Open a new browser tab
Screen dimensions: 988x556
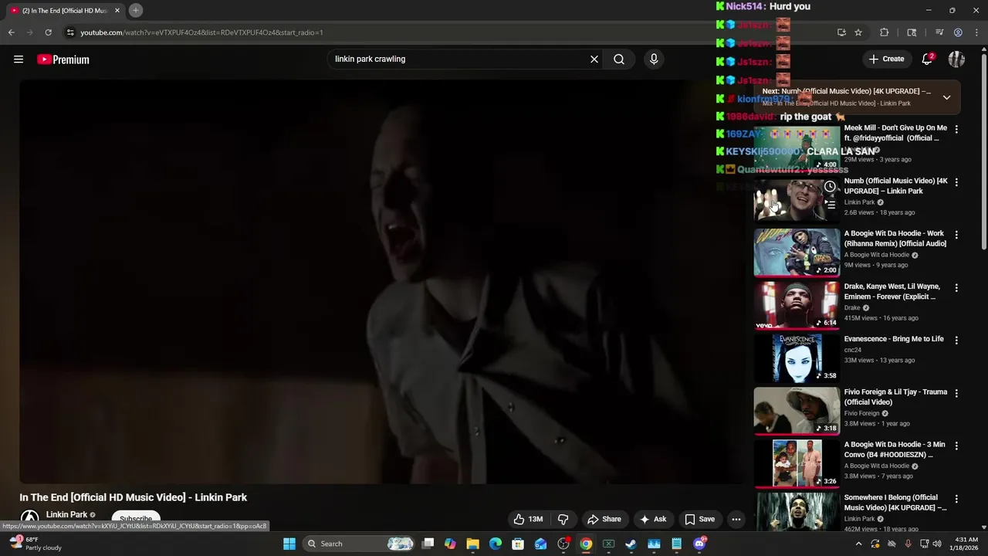coord(136,10)
